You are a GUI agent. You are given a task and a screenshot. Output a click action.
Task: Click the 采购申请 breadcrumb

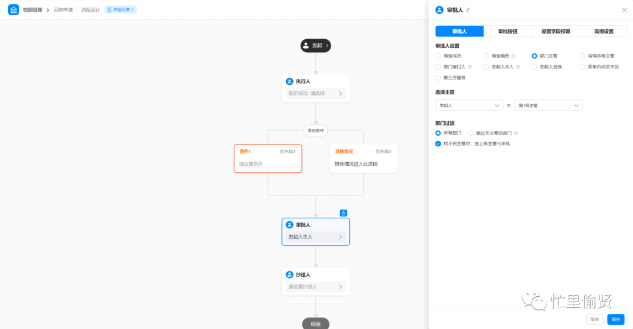click(63, 10)
